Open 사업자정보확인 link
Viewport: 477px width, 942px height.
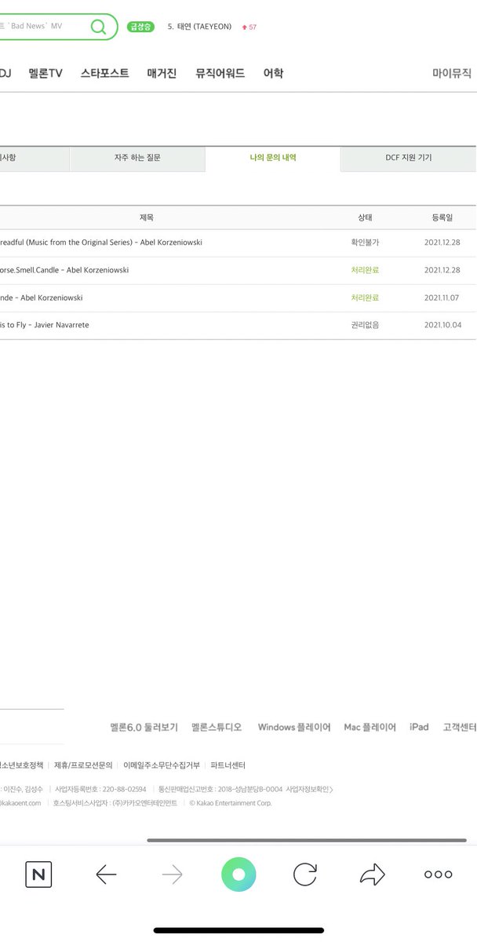pos(310,789)
